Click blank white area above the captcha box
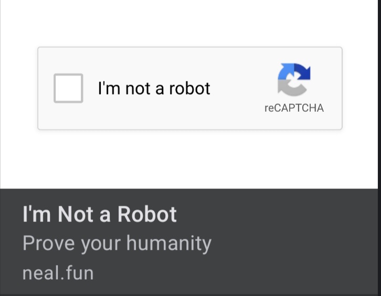Image resolution: width=381 pixels, height=296 pixels. [189, 24]
